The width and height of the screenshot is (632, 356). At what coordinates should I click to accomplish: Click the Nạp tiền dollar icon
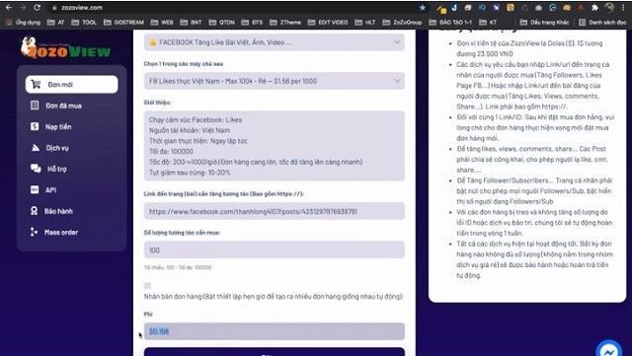(35, 126)
